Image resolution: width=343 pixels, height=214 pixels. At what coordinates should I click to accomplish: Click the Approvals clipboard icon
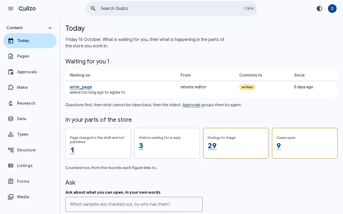(x=11, y=72)
